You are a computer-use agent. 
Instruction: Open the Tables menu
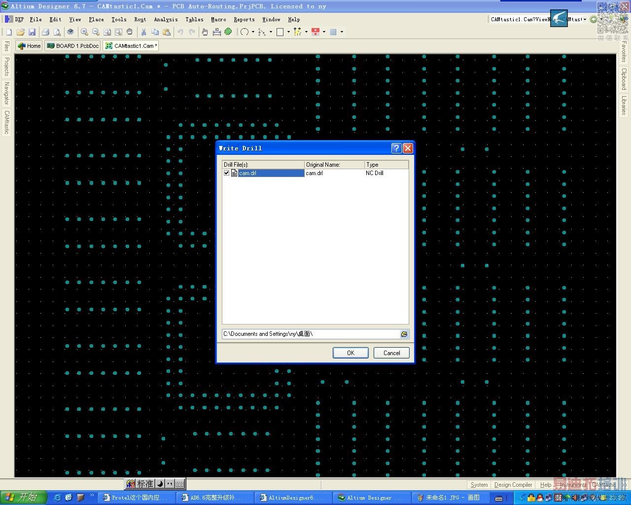click(194, 19)
